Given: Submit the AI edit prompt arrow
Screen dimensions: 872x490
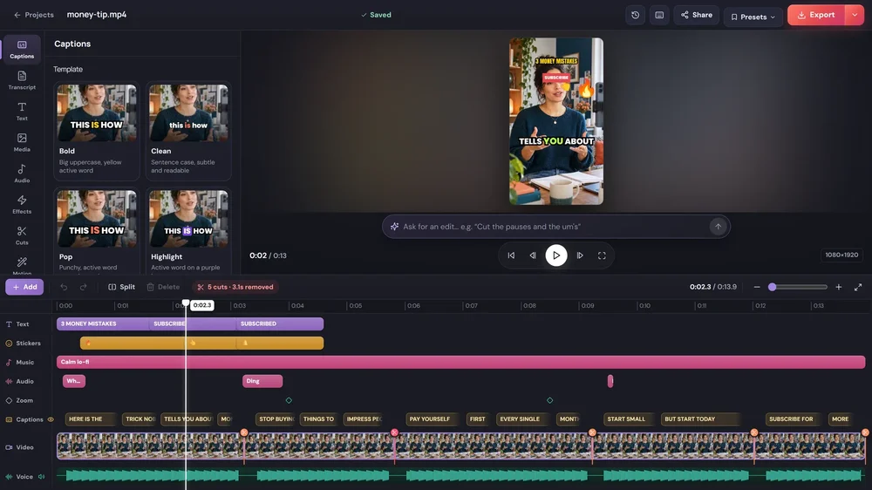Looking at the screenshot, I should 718,227.
